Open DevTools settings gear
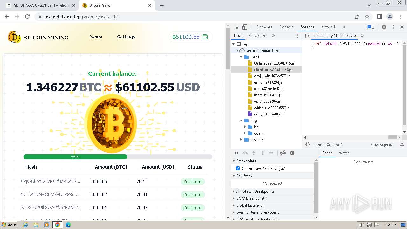The width and height of the screenshot is (407, 229). tap(384, 27)
